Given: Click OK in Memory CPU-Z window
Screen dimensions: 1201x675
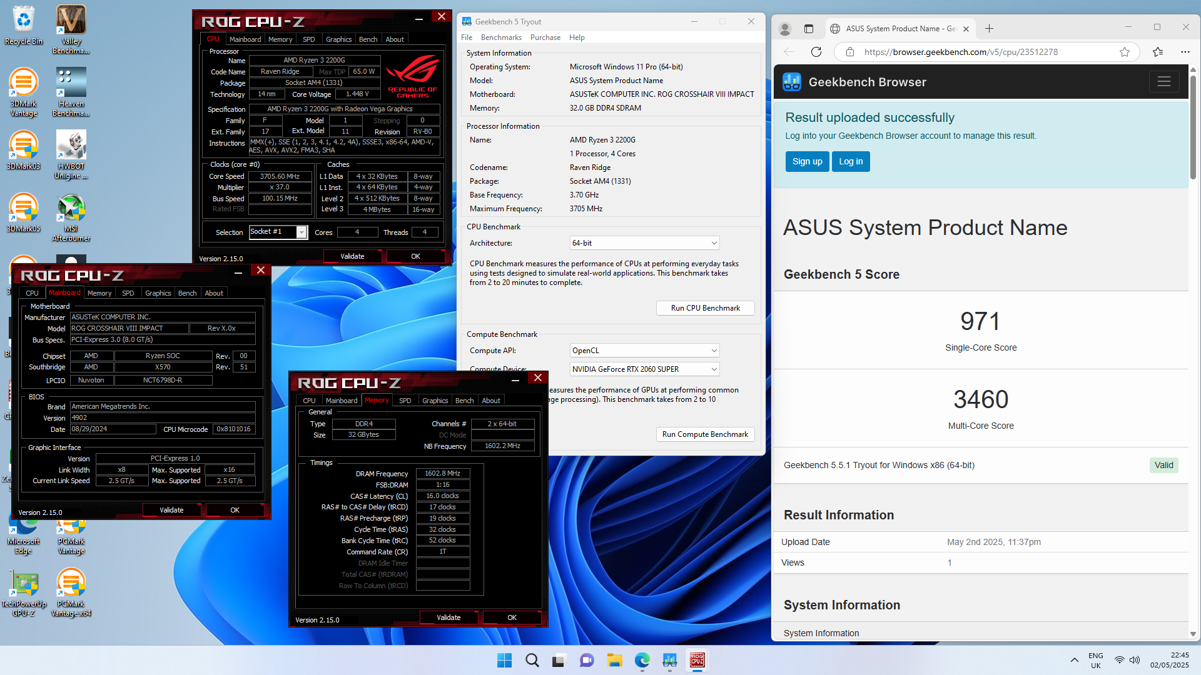Looking at the screenshot, I should click(x=512, y=617).
